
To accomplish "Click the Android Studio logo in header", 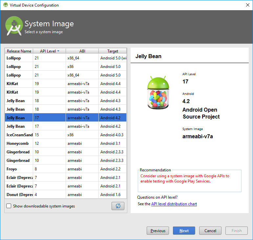I will [x=14, y=26].
